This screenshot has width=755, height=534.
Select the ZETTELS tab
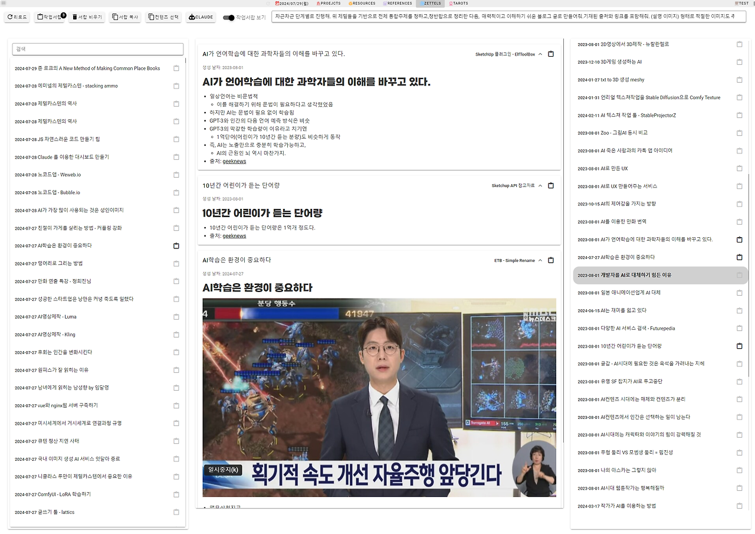click(x=430, y=4)
